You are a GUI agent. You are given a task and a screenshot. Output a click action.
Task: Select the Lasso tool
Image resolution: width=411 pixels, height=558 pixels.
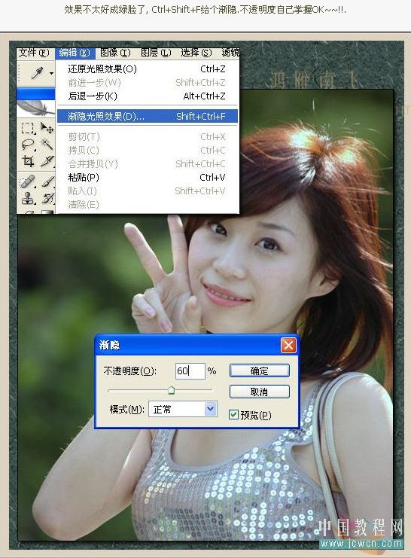point(28,144)
